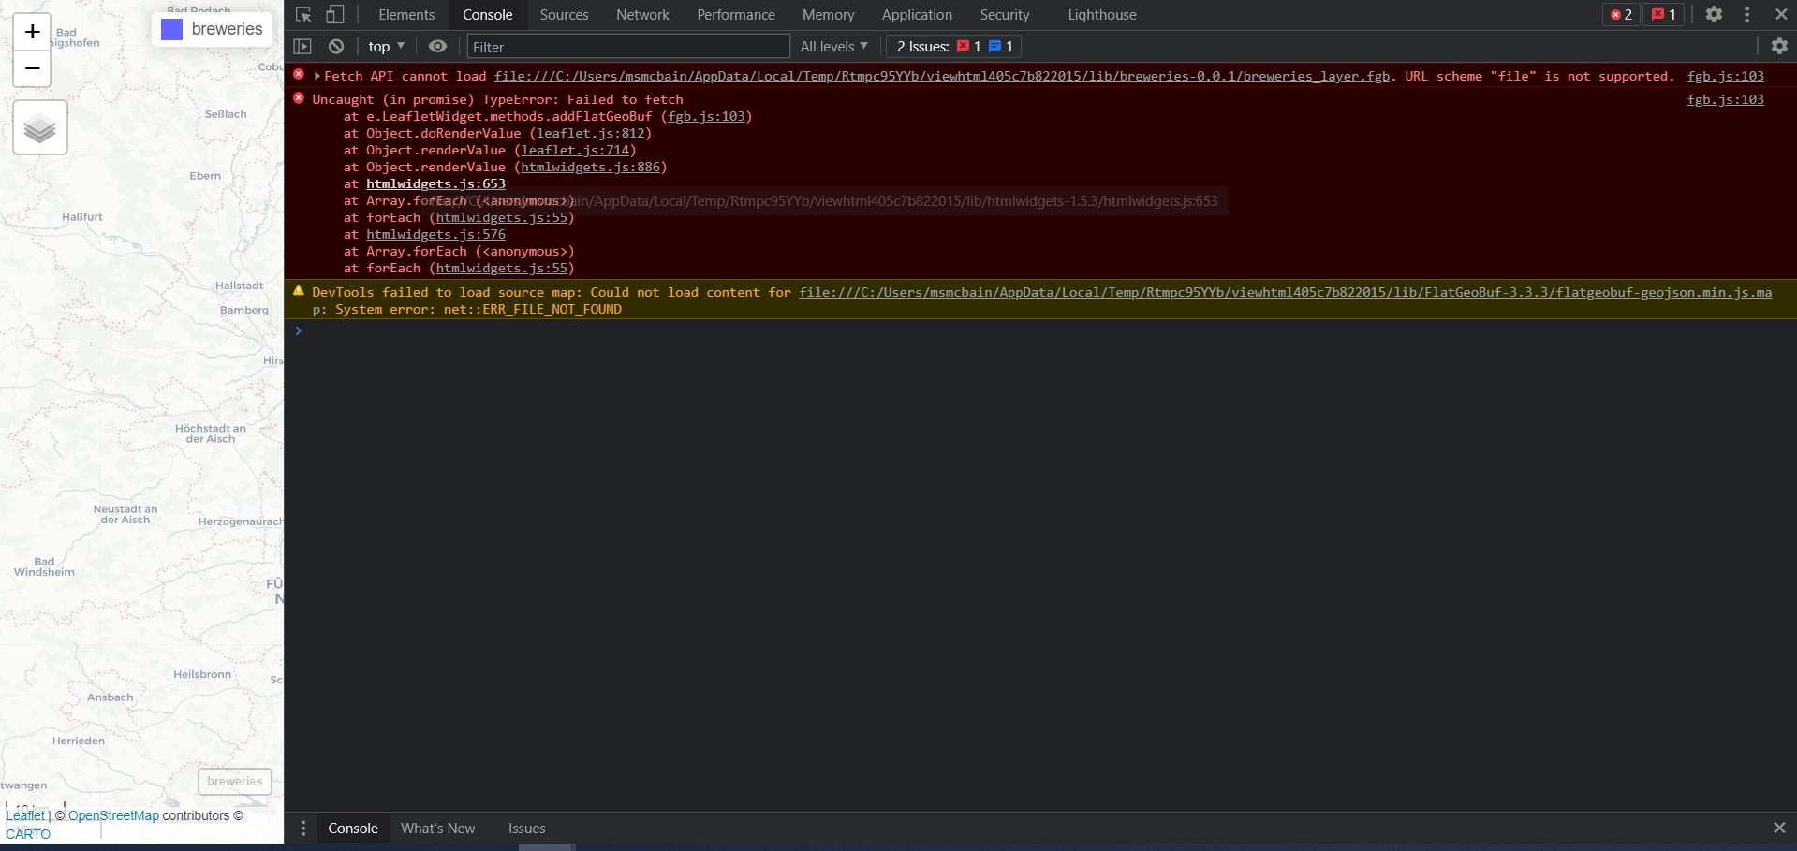The width and height of the screenshot is (1797, 851).
Task: Switch to the Elements tab
Action: coord(406,15)
